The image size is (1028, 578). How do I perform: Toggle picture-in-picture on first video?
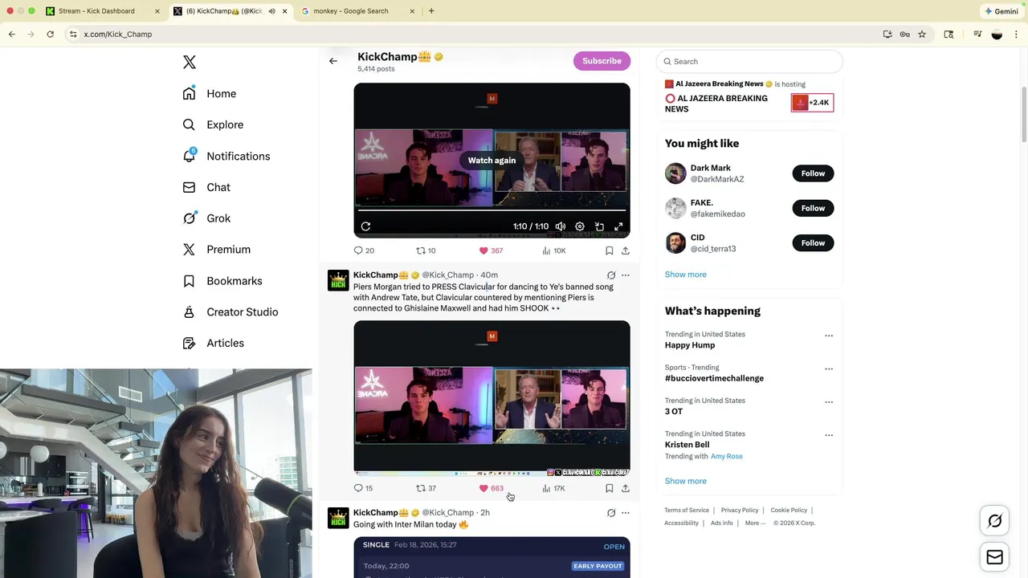pyautogui.click(x=599, y=226)
